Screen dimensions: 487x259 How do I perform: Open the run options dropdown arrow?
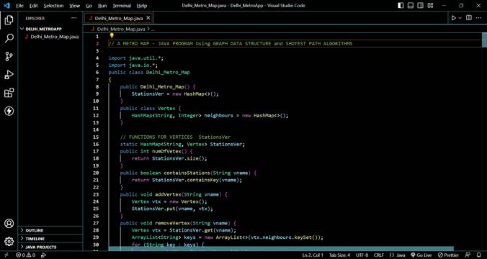(x=460, y=18)
